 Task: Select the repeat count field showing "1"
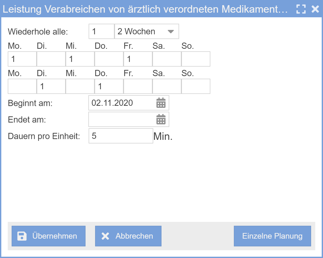101,31
